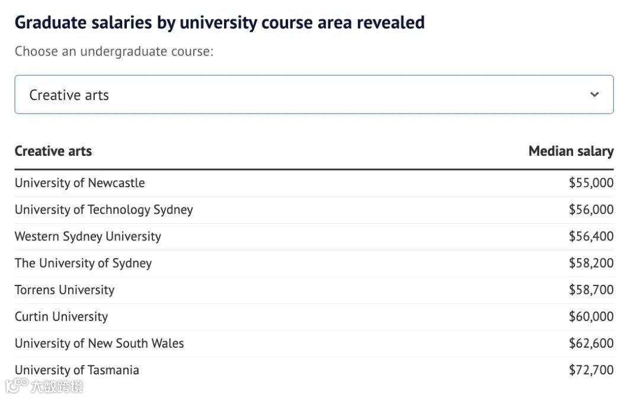
Task: Click the $60,000 Curtin salary value
Action: pos(591,316)
